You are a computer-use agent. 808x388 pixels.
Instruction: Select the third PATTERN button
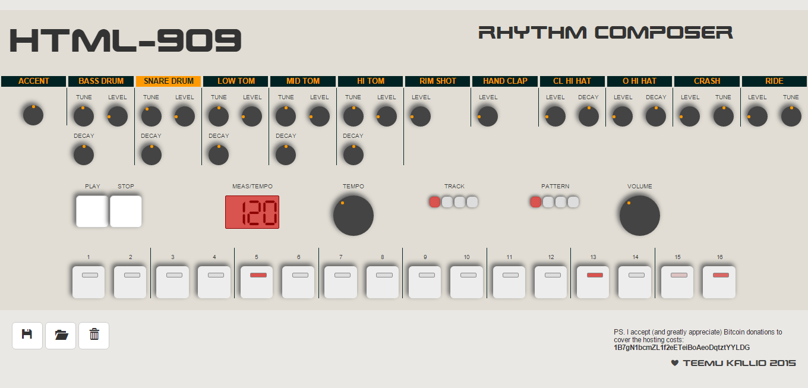561,202
